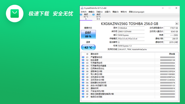
Task: Click the status circle for attribute 0C
Action: 83,88
